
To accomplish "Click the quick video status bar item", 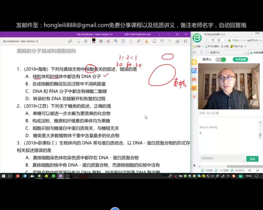I will pyautogui.click(x=207, y=171).
